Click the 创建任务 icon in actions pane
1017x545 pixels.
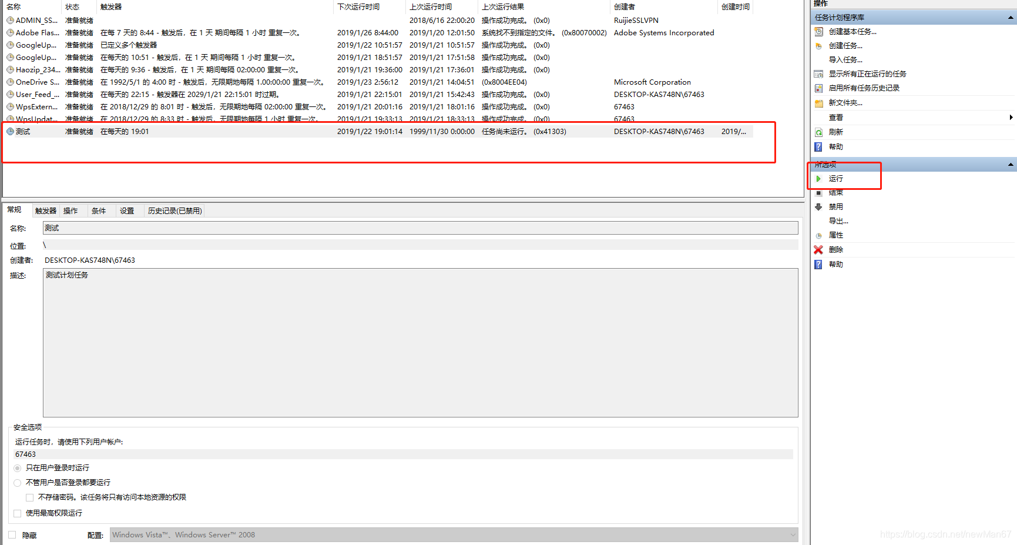tap(818, 46)
